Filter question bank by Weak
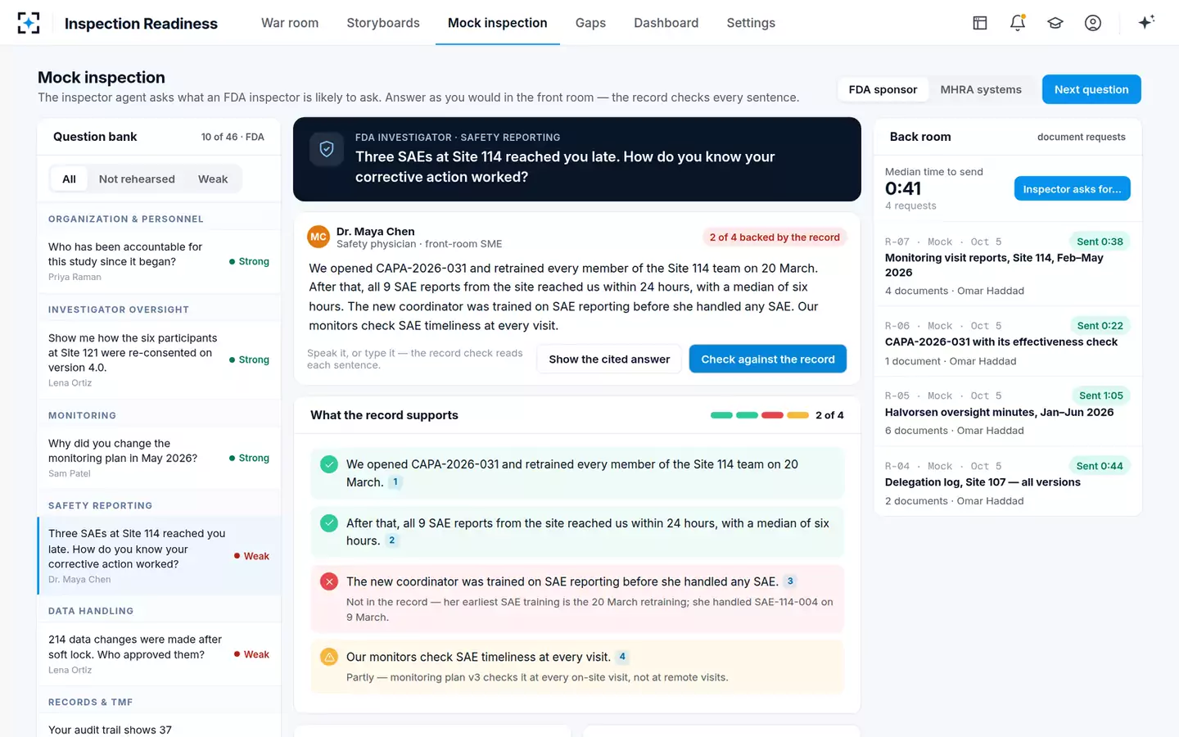This screenshot has width=1179, height=737. tap(213, 179)
